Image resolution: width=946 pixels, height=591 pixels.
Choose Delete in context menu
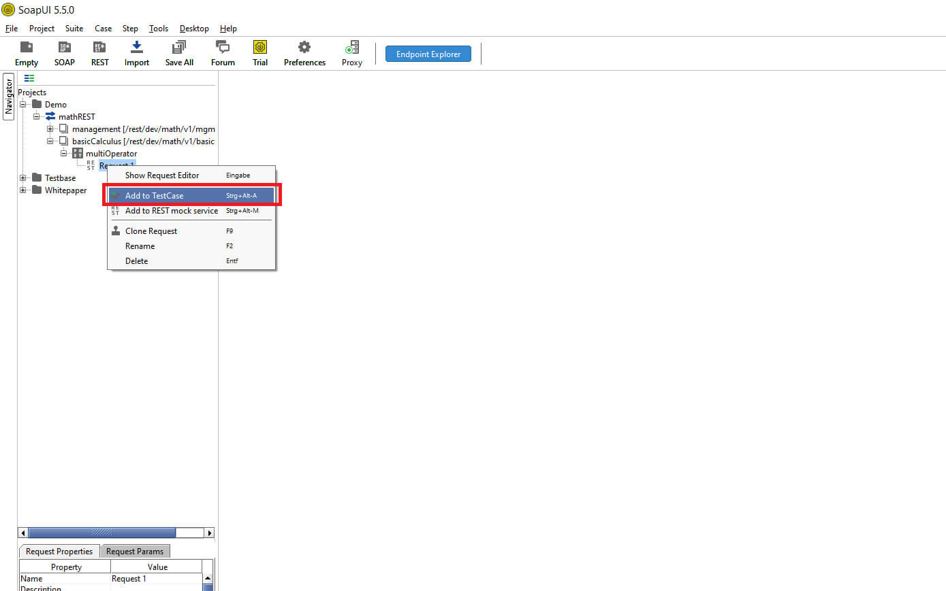click(x=191, y=261)
